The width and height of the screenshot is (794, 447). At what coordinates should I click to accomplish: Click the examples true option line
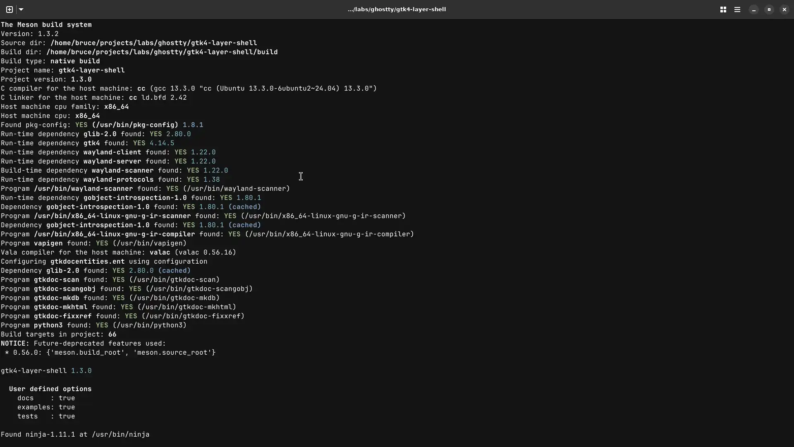(45, 407)
